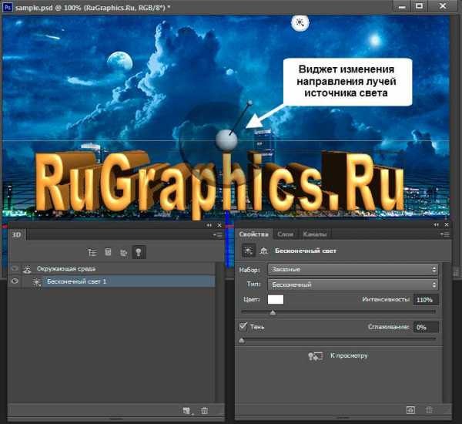Filter 3D panel by materials
Image resolution: width=462 pixels, height=424 pixels.
(123, 251)
